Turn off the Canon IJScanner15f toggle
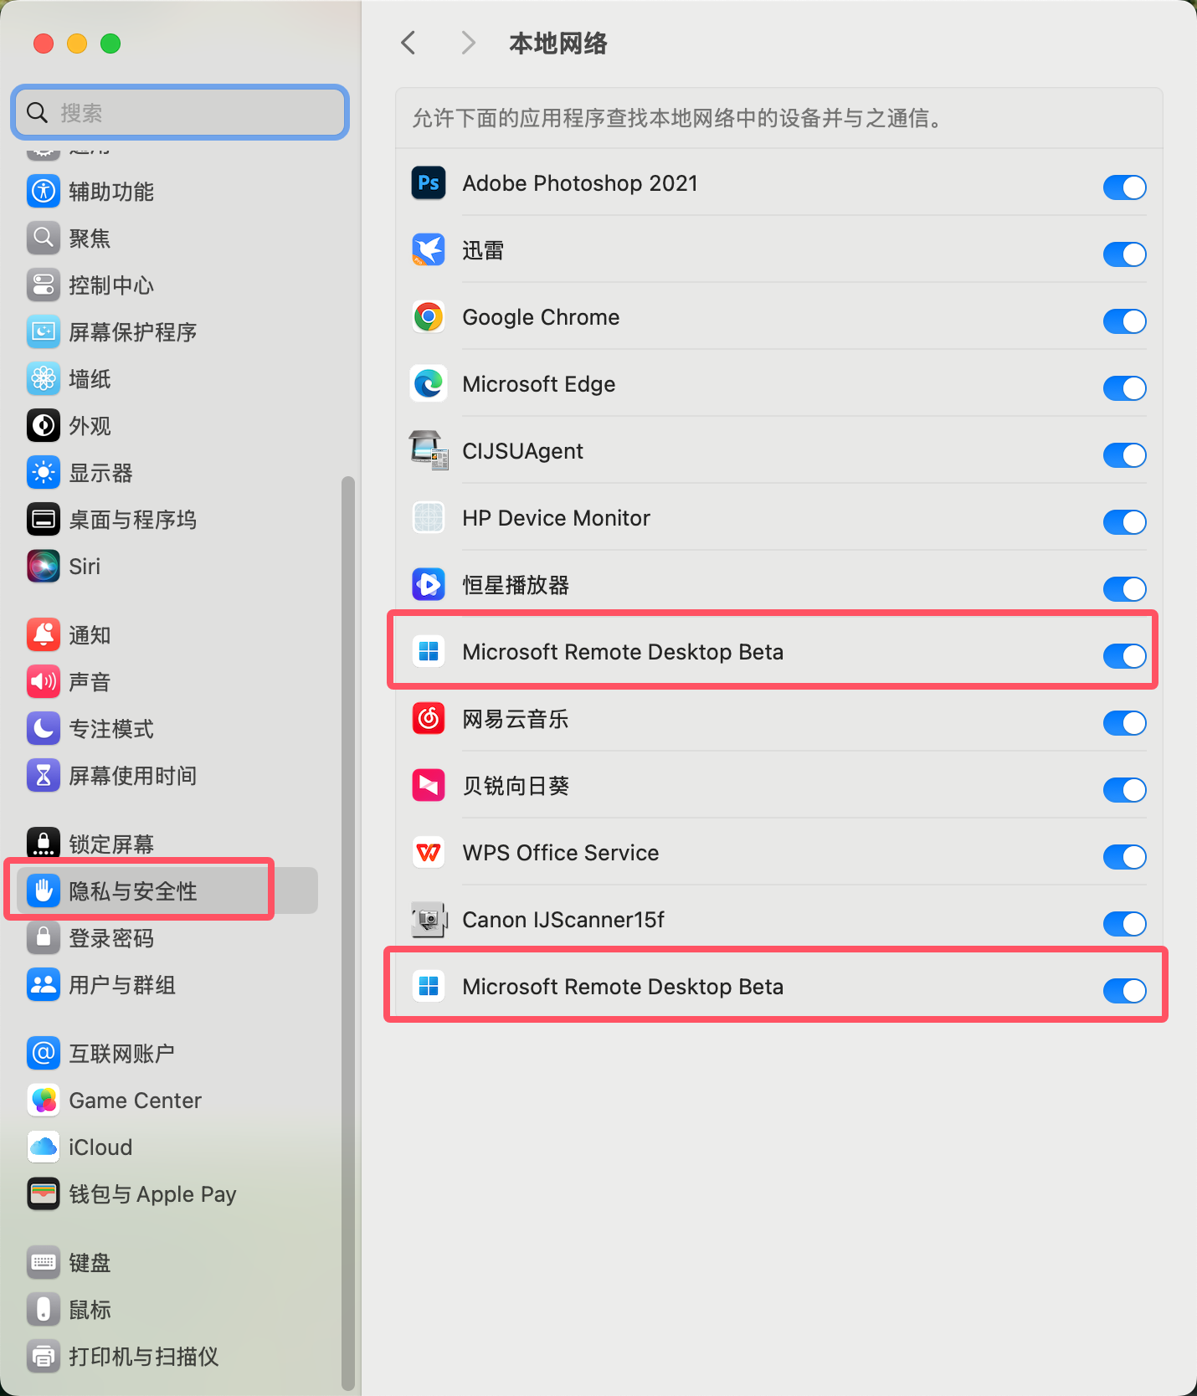 click(1124, 924)
